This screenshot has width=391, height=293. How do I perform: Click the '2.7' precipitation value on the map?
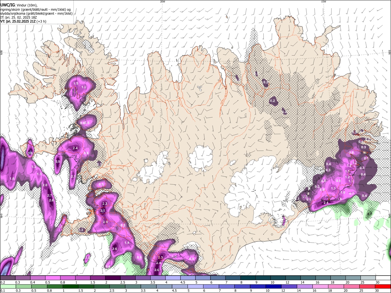tap(50, 195)
